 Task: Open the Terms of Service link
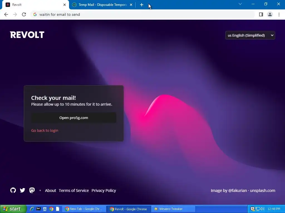pos(74,191)
